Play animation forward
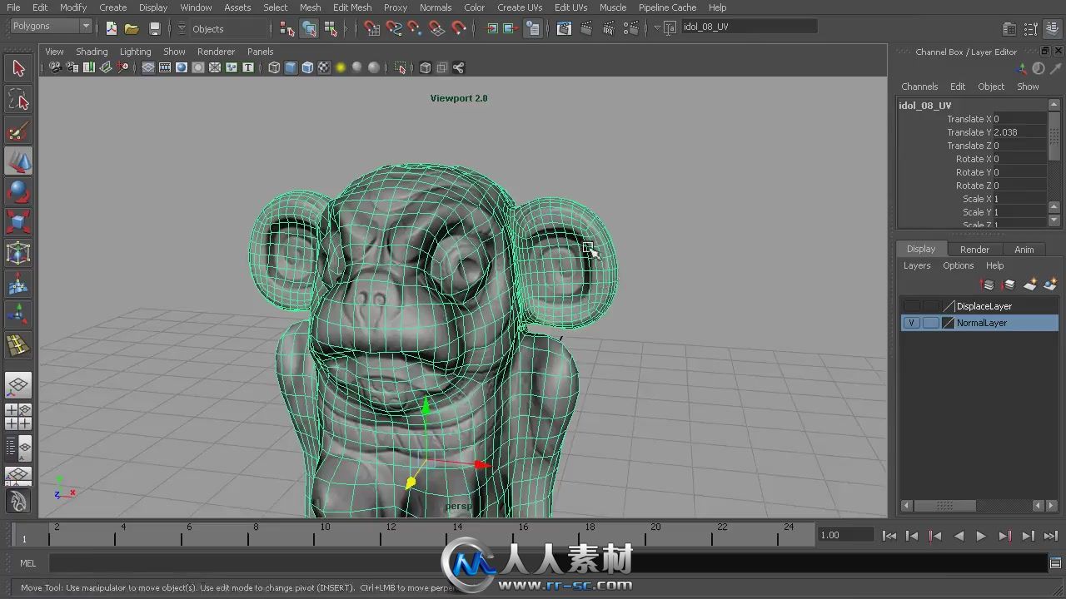 click(x=981, y=536)
